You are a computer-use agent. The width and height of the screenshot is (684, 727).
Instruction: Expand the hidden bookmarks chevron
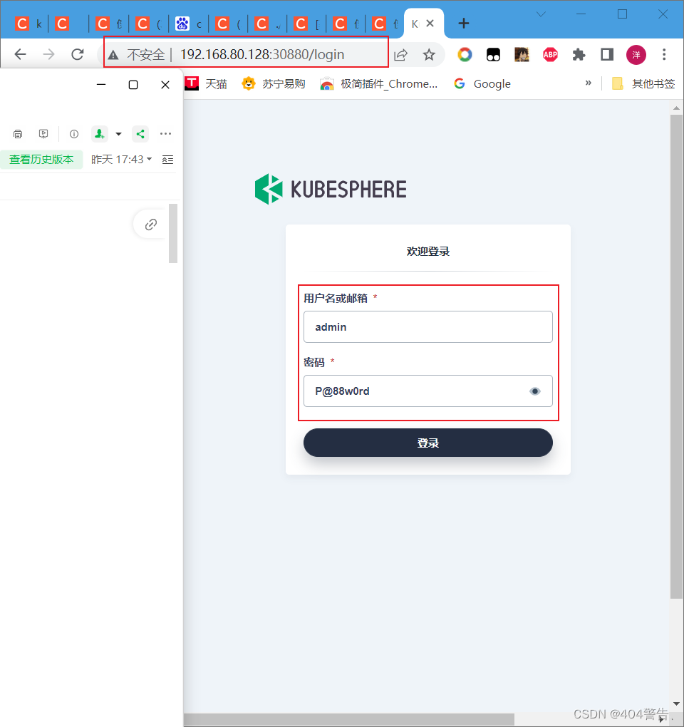[589, 83]
